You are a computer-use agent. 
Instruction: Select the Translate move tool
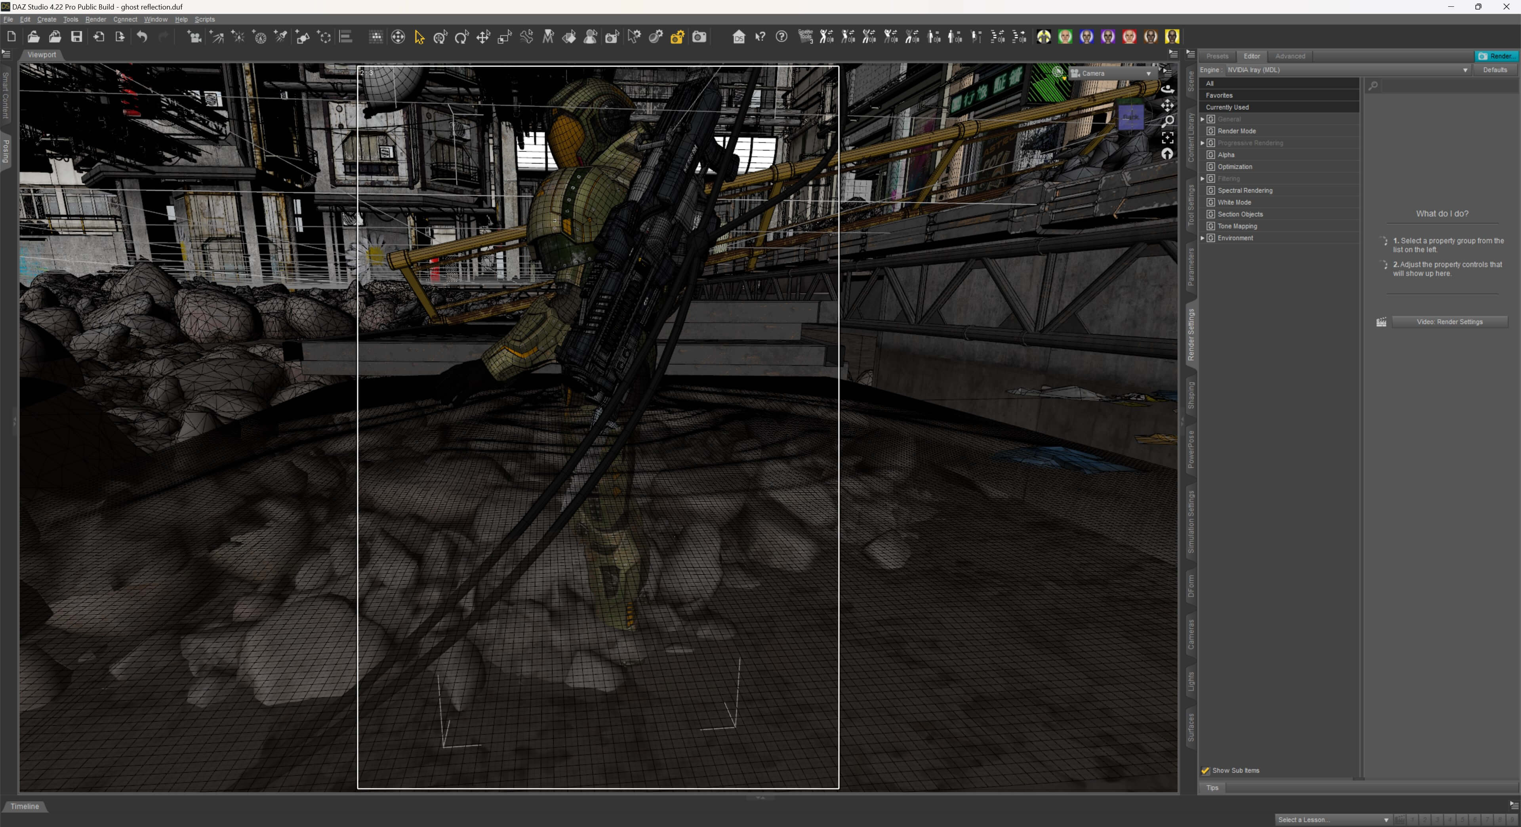pyautogui.click(x=483, y=36)
